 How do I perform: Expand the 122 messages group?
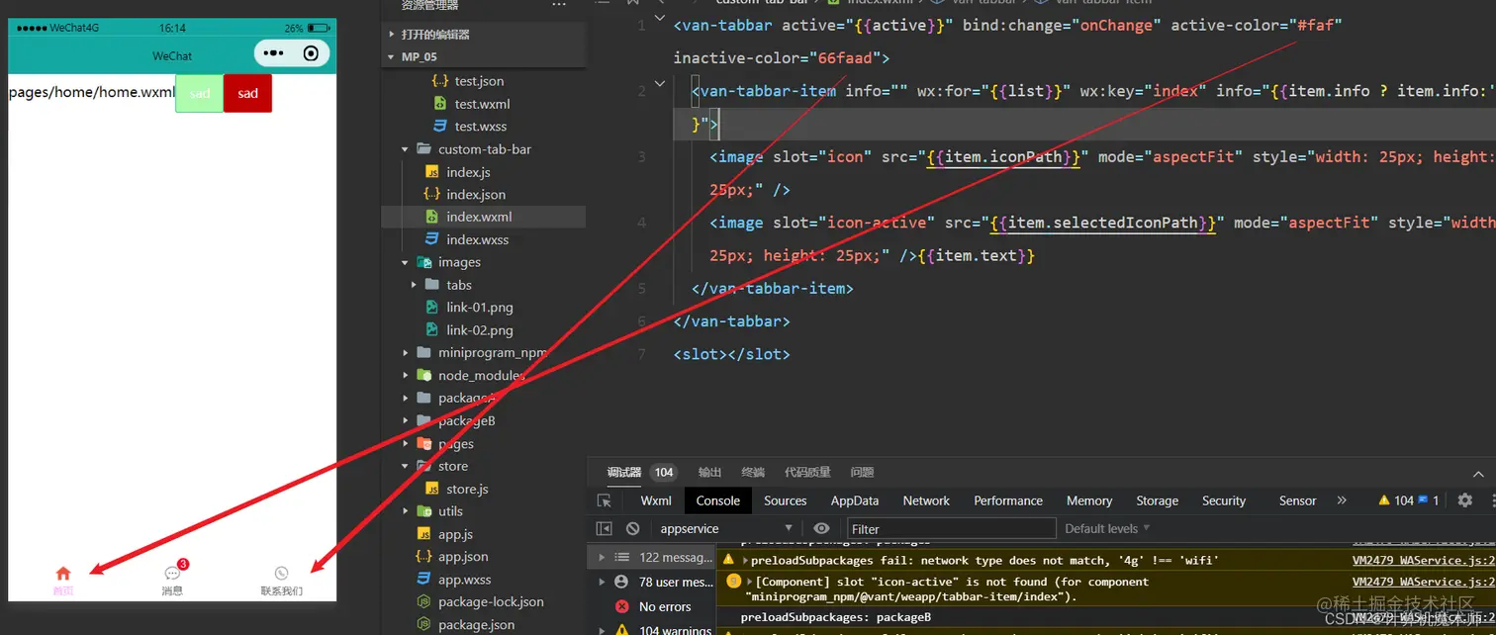coord(602,557)
